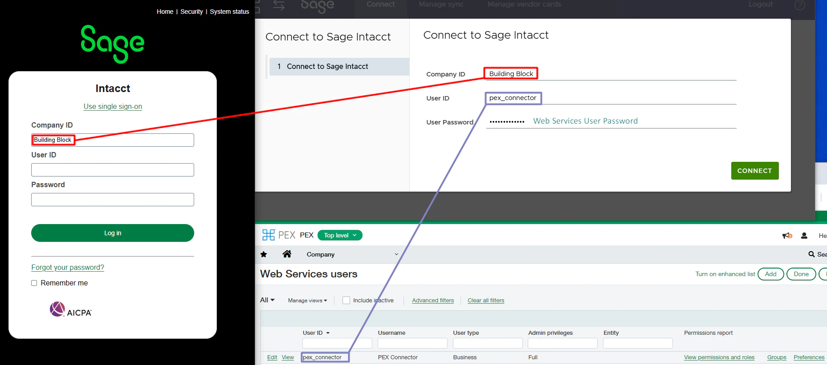Viewport: 827px width, 365px height.
Task: Click Clear all filters link
Action: tap(486, 301)
